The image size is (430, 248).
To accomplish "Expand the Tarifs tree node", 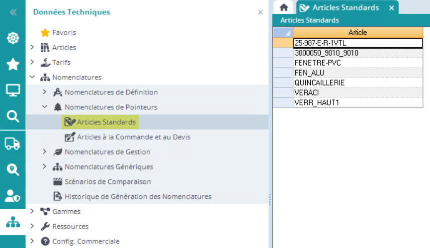I will click(32, 63).
